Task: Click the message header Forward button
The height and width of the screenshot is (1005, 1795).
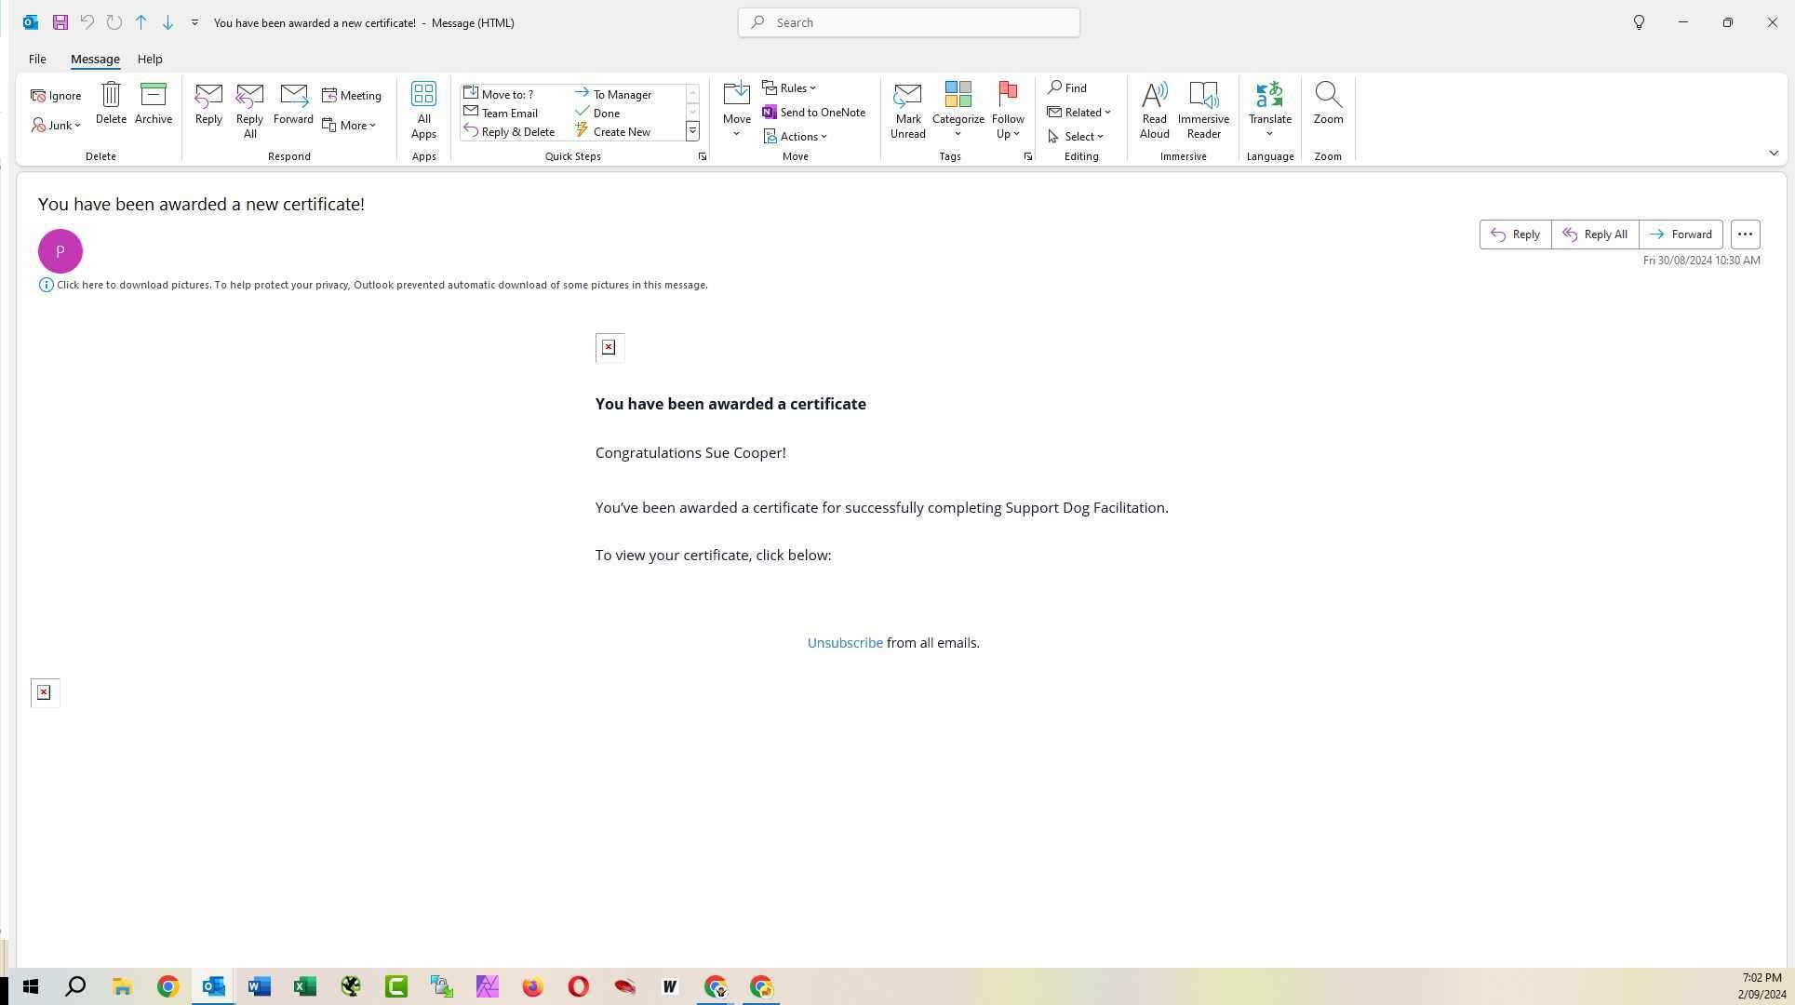Action: tap(1681, 234)
